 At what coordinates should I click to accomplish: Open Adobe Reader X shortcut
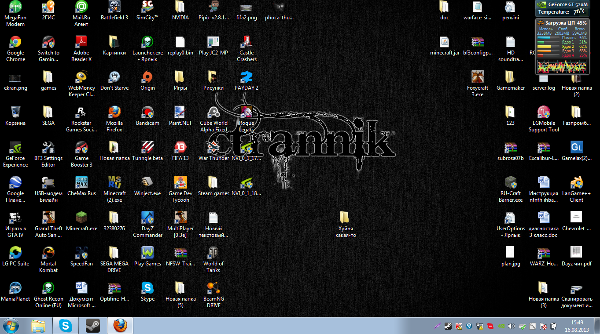coord(81,49)
